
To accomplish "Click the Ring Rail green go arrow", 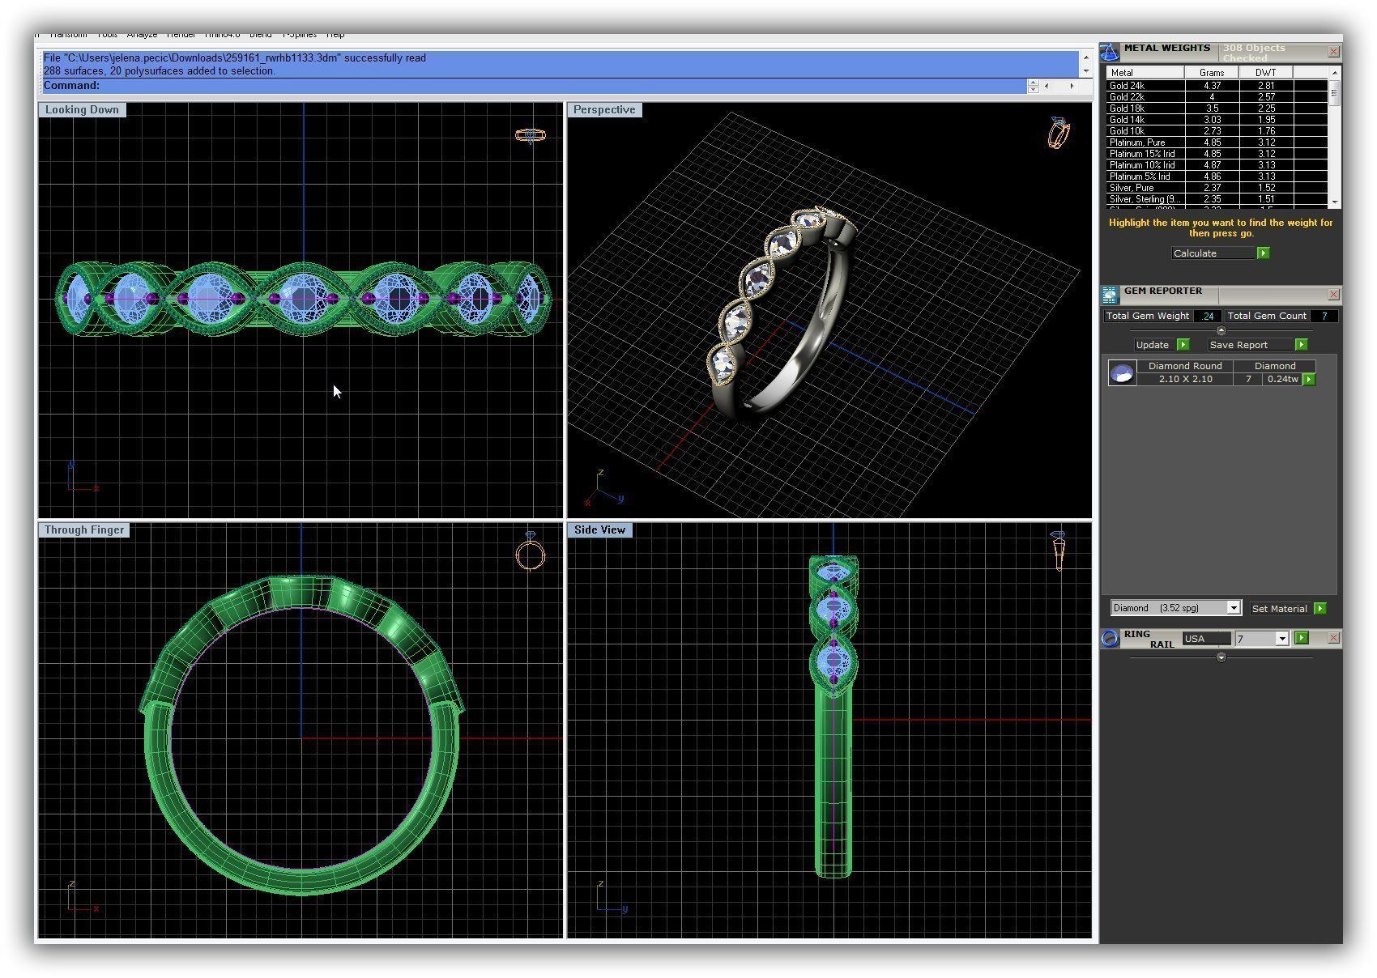I will (1302, 638).
